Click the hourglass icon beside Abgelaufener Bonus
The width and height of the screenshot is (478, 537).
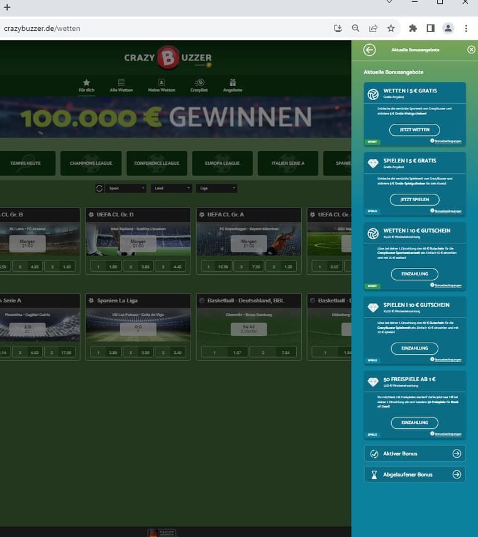click(x=374, y=475)
